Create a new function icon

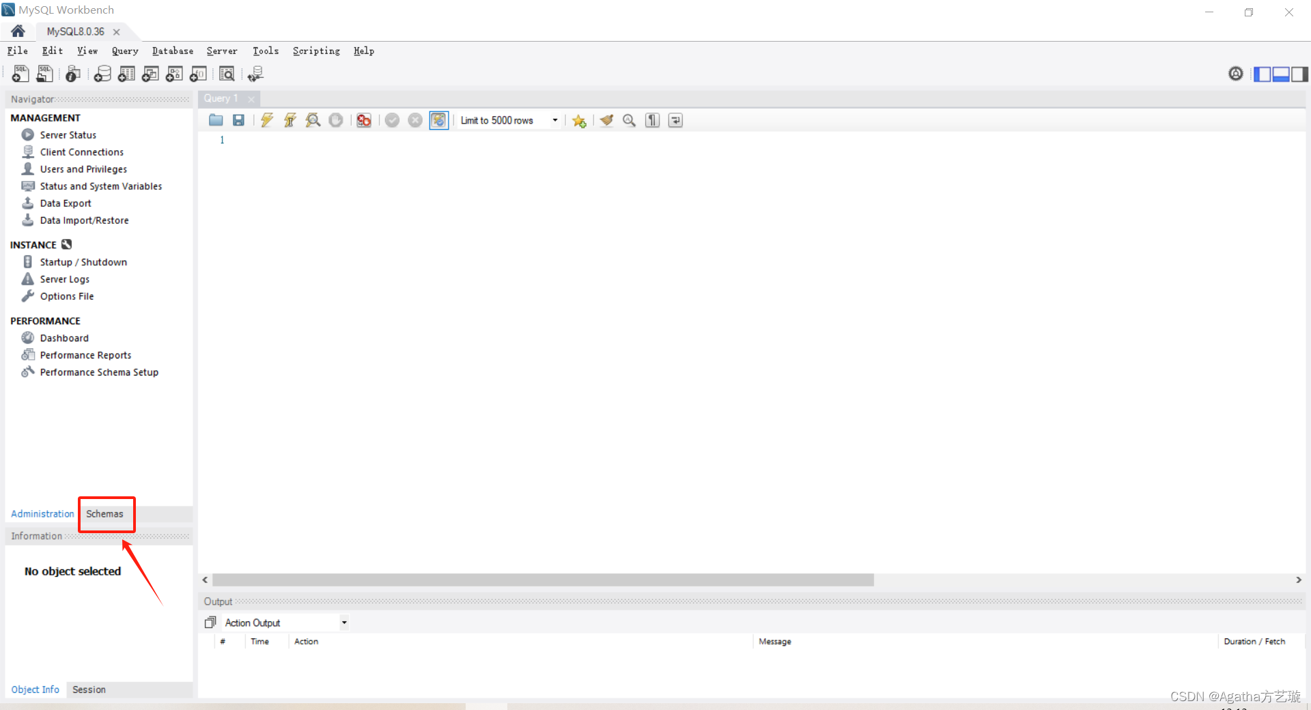click(x=198, y=74)
